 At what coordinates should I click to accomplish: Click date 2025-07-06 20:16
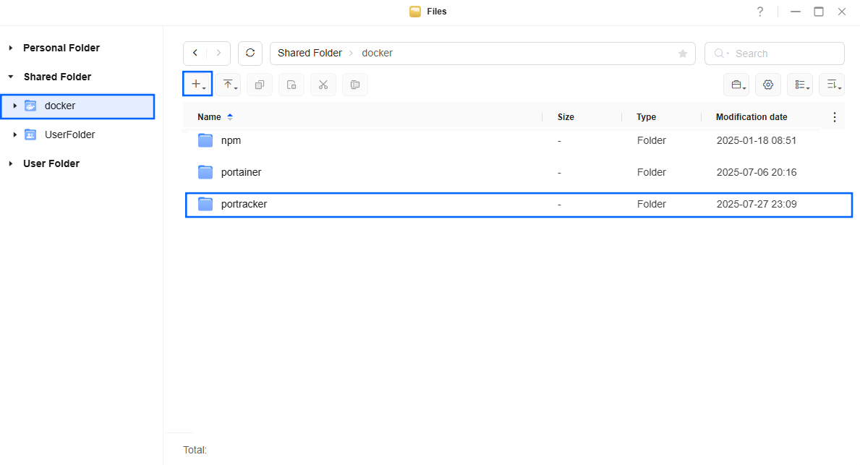pos(757,172)
